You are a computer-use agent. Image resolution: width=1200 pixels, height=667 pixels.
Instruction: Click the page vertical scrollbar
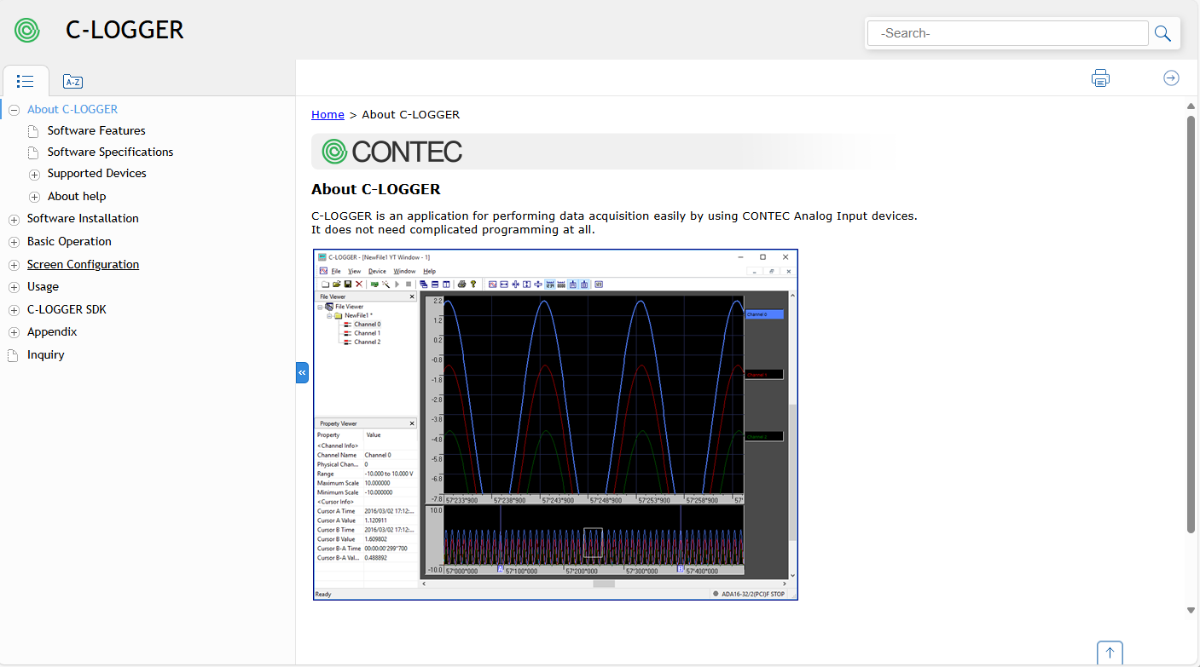click(x=1191, y=324)
